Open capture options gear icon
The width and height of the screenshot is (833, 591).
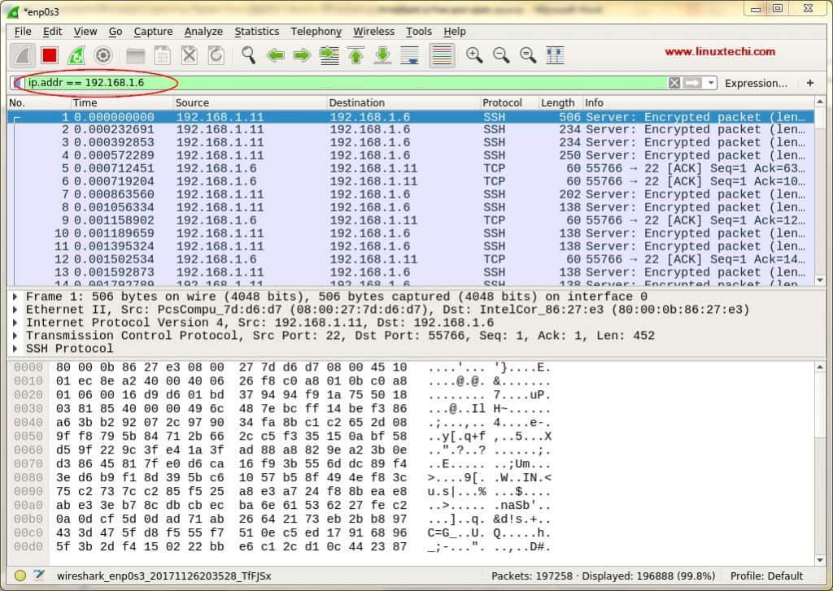pyautogui.click(x=103, y=55)
